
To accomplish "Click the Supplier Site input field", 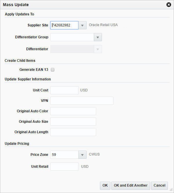I will [64, 25].
